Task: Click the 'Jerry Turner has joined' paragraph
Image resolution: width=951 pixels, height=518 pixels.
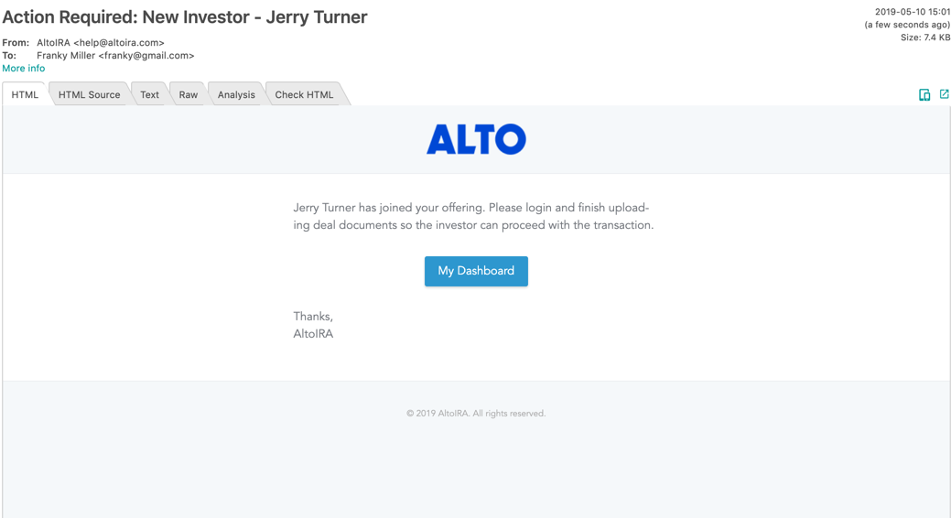Action: pyautogui.click(x=473, y=216)
